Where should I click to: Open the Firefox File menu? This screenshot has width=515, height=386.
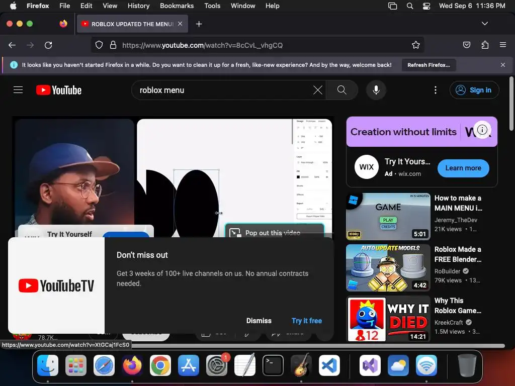point(64,6)
